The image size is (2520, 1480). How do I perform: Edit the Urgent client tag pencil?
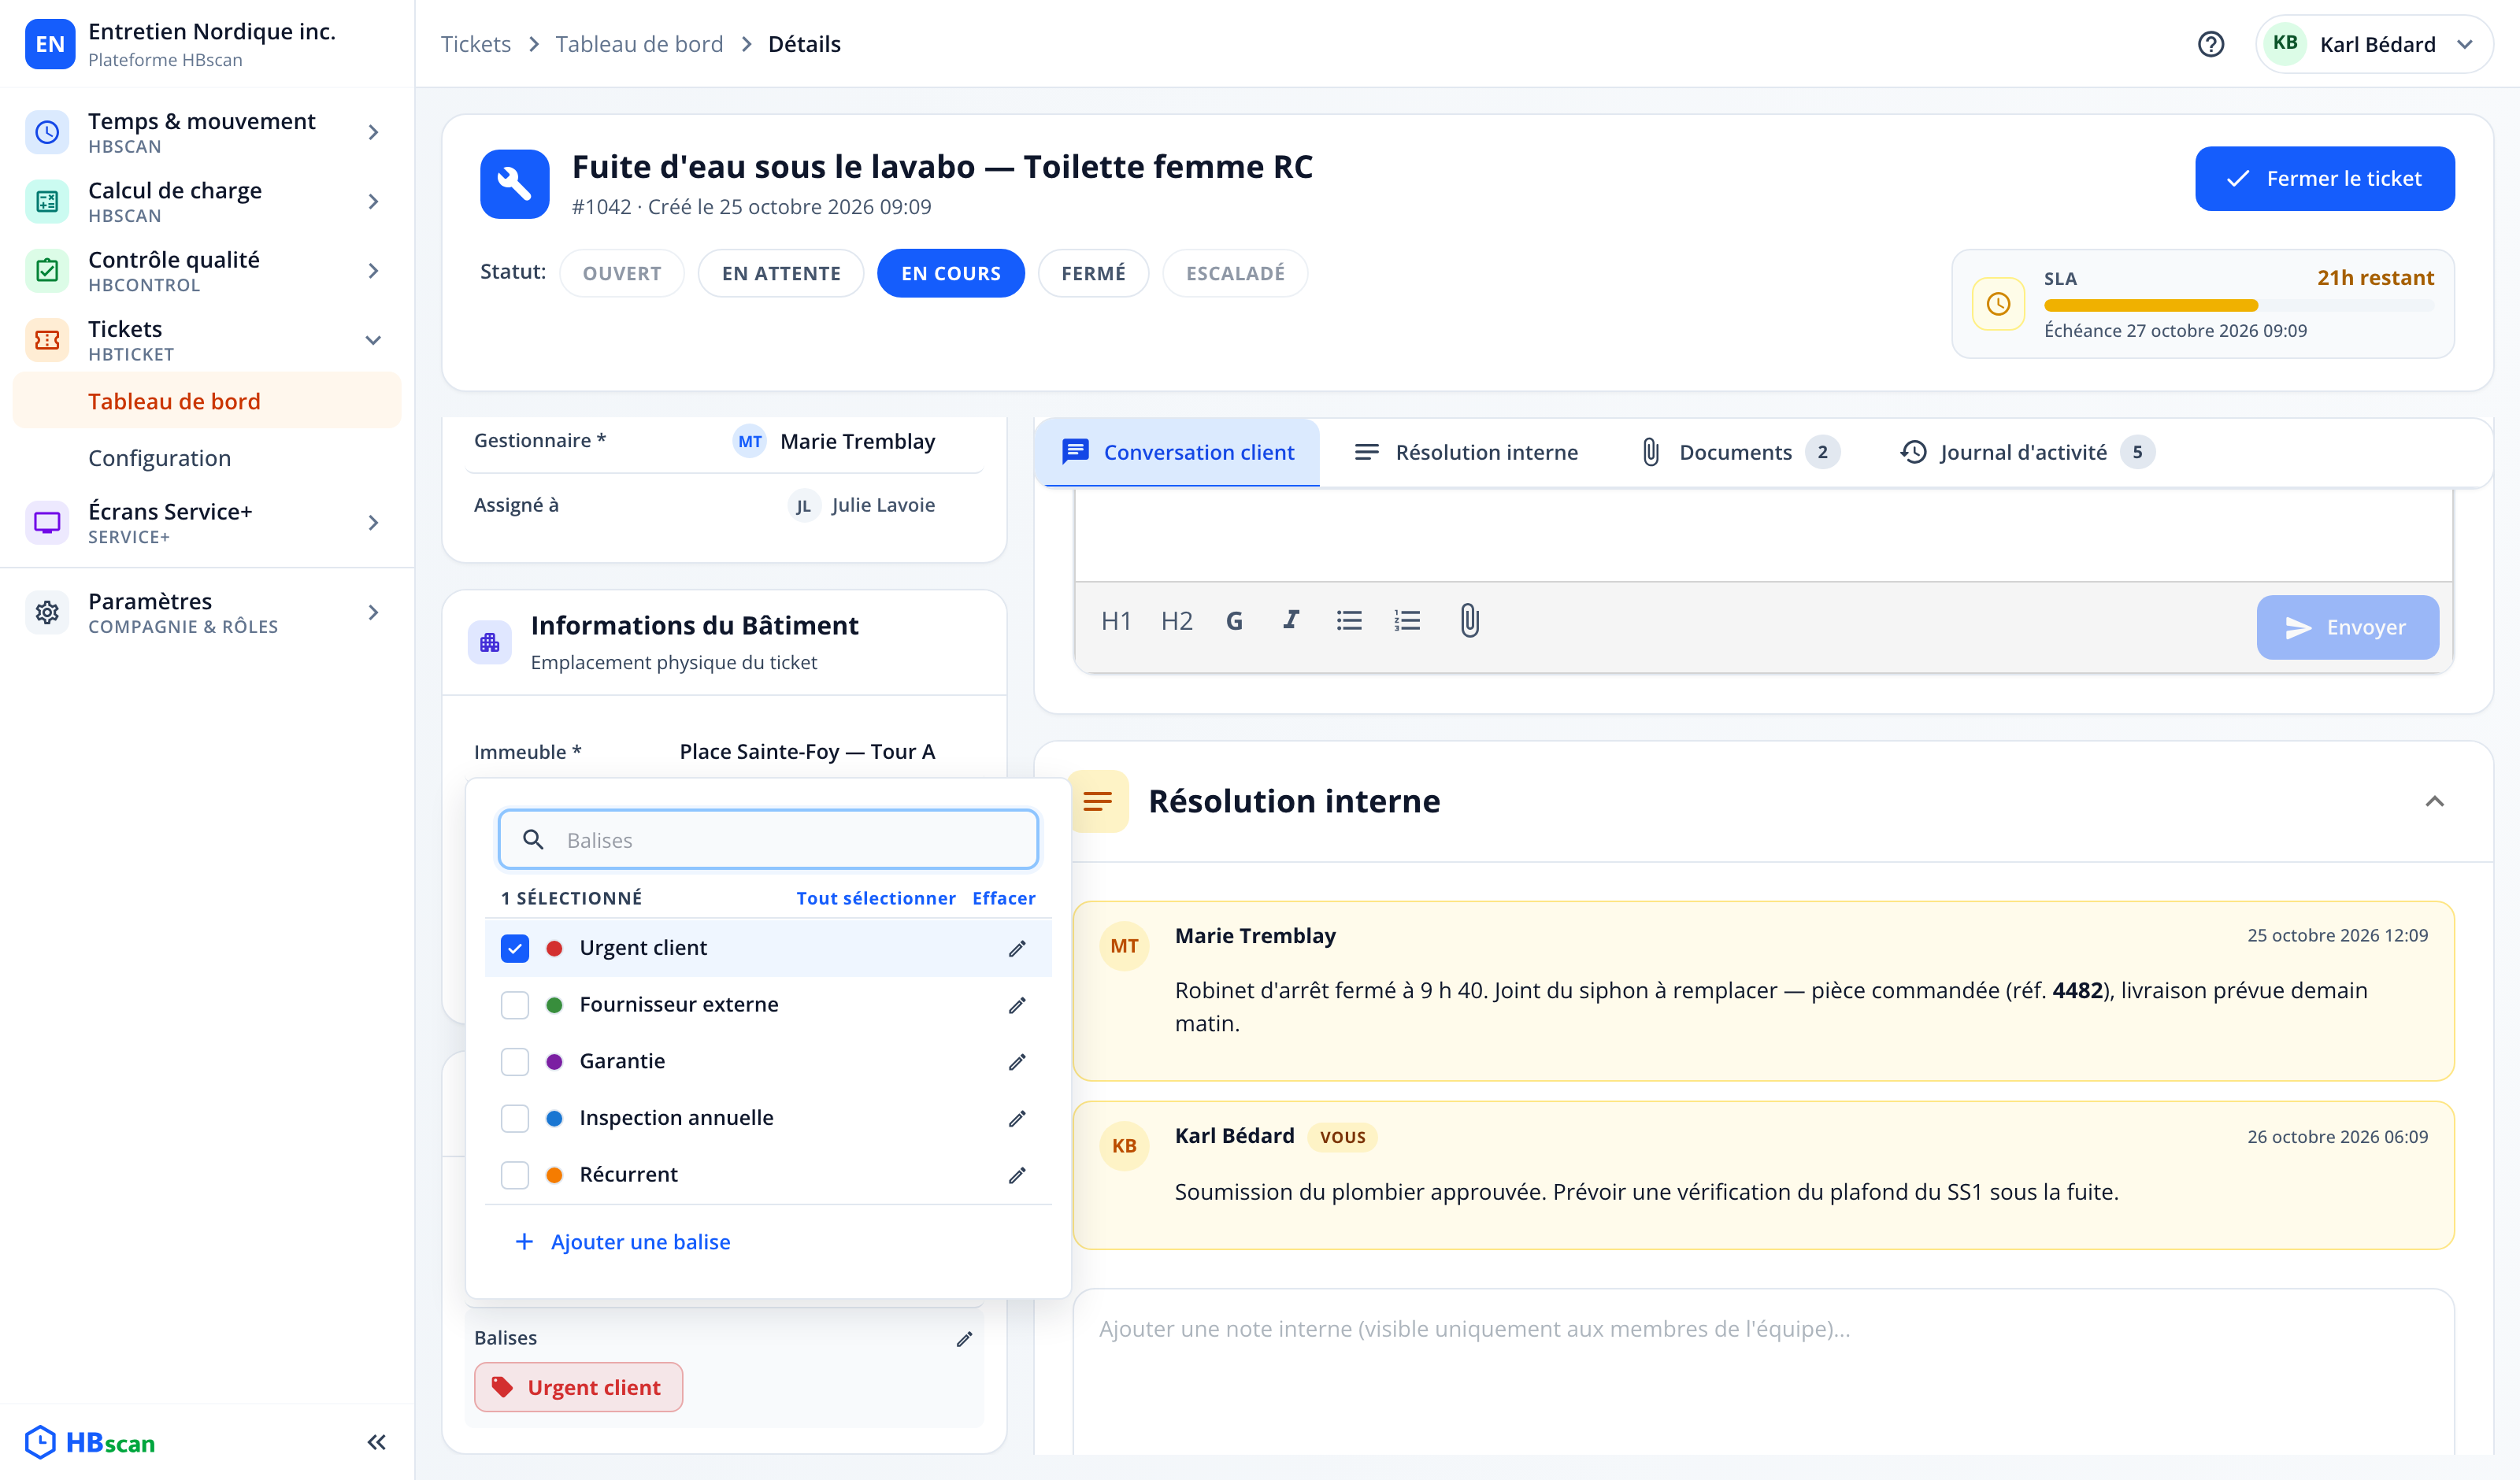[1017, 948]
